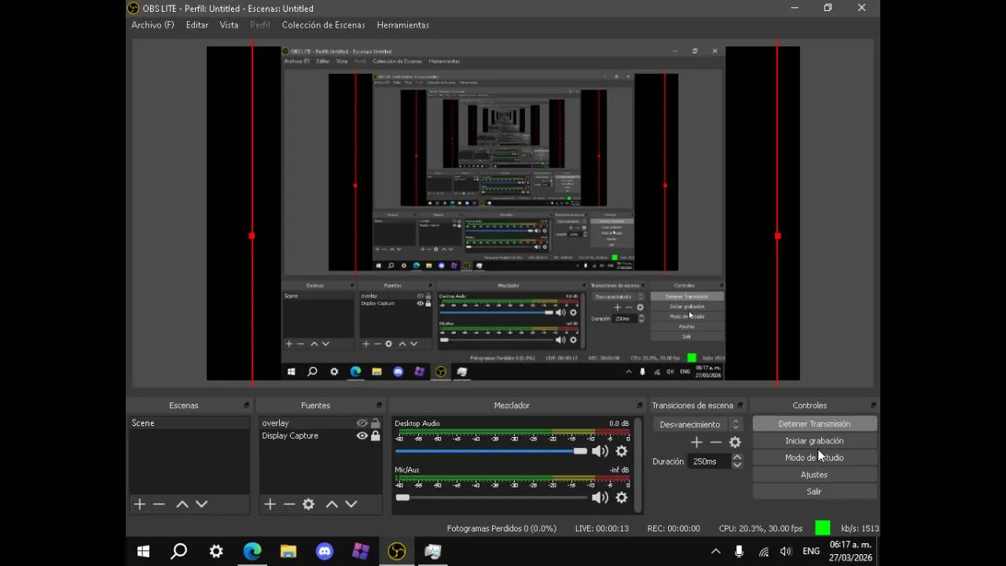Open transition properties gear icon

click(x=735, y=442)
